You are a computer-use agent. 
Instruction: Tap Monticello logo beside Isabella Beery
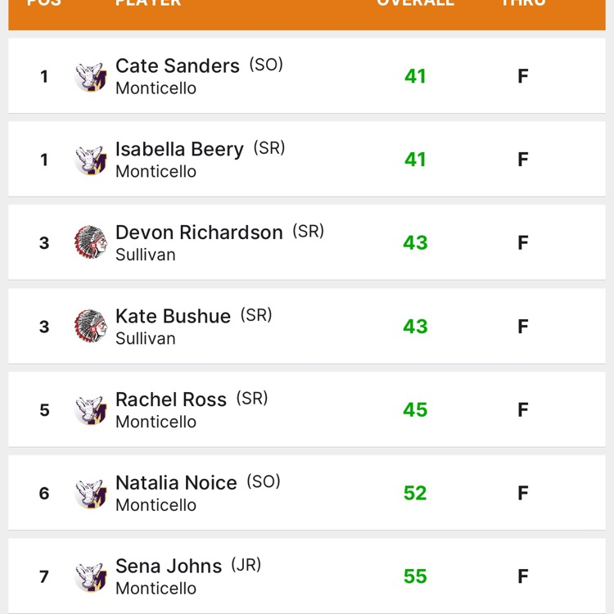(90, 160)
